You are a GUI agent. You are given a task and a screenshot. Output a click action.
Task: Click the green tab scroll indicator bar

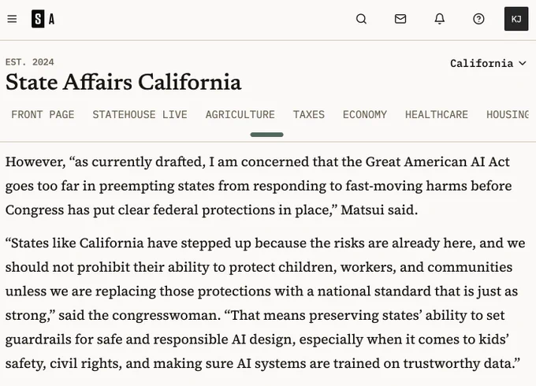pyautogui.click(x=266, y=135)
